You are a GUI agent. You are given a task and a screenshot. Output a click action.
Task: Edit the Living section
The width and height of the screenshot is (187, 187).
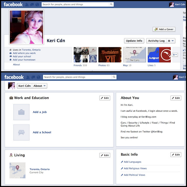pos(105,155)
